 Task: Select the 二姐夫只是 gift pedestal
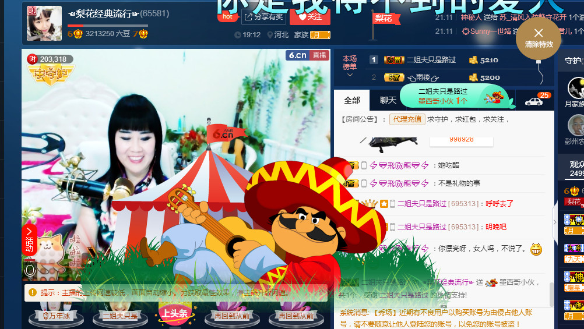pyautogui.click(x=119, y=316)
